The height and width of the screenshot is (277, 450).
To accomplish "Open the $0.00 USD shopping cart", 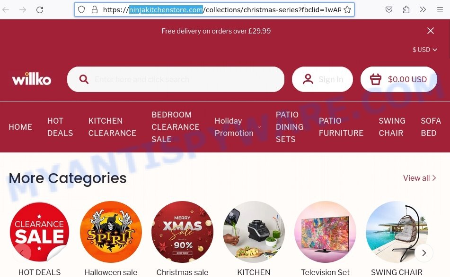I will 398,79.
